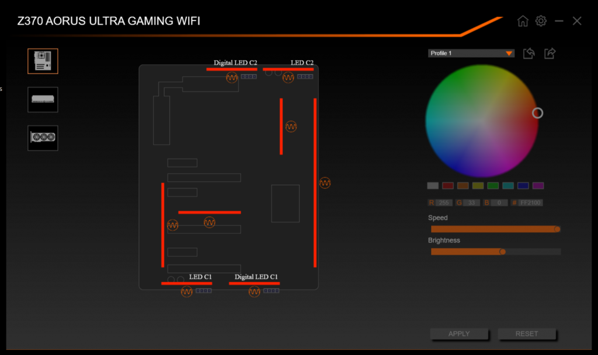The image size is (598, 355).
Task: Click the RESET button
Action: tap(527, 333)
